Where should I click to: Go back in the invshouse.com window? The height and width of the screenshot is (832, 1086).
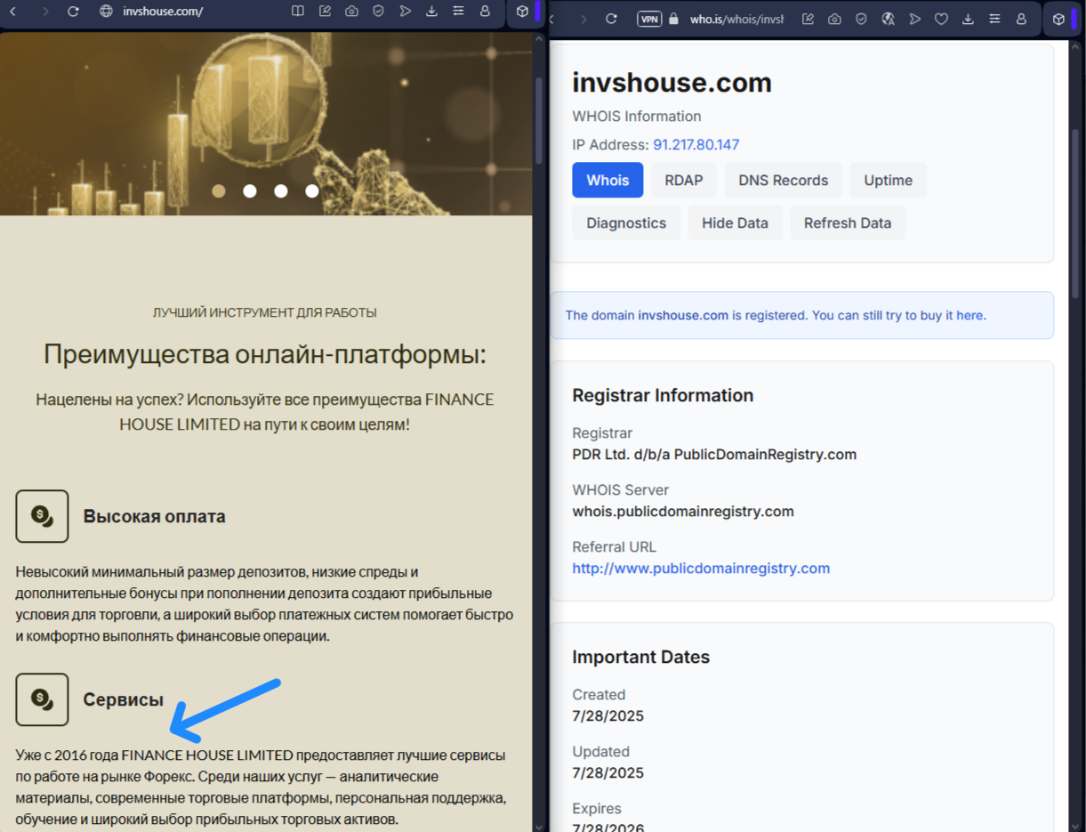[13, 12]
